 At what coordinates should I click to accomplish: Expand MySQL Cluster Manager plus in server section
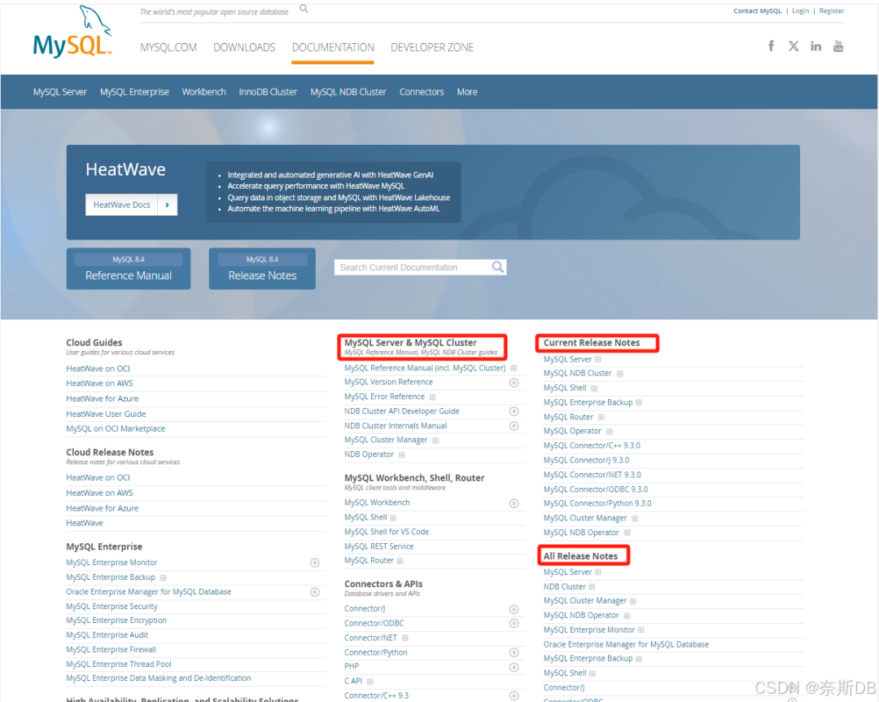tap(435, 441)
